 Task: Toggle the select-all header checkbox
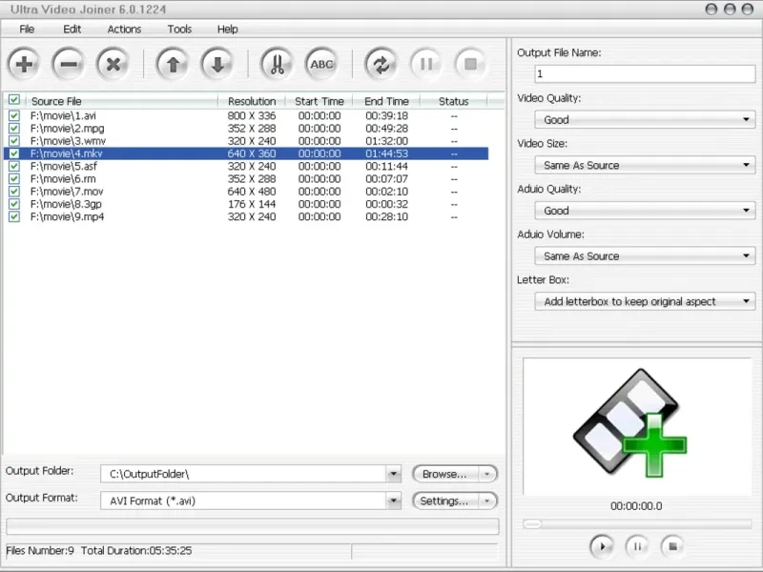click(14, 100)
